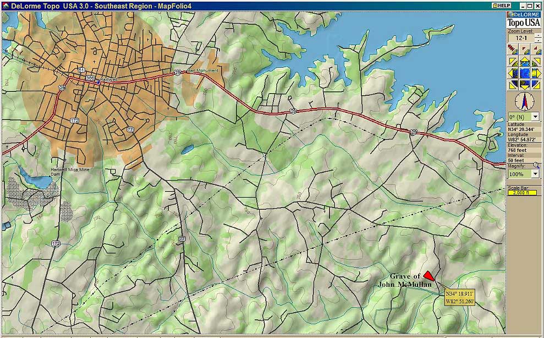Click the Hartwell town marker on map
This screenshot has width=544, height=338.
click(x=98, y=81)
